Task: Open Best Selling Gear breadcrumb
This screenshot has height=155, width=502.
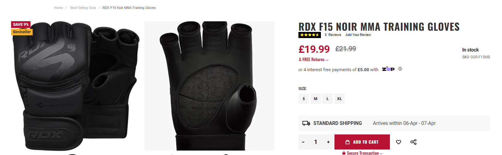Action: 83,8
